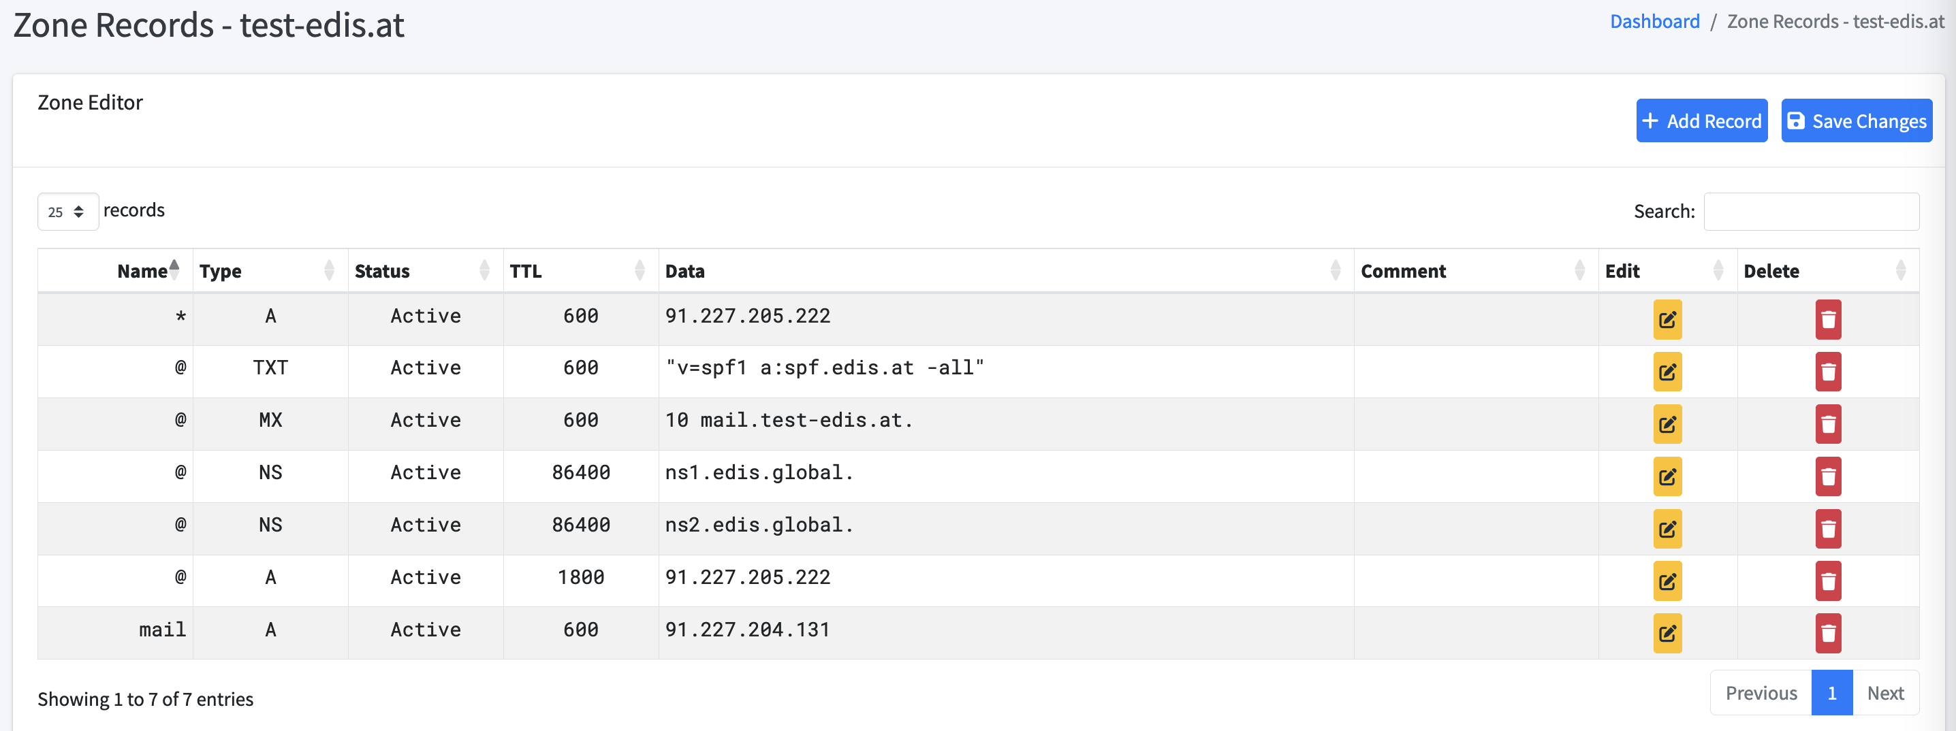This screenshot has width=1956, height=731.
Task: Edit the @ A record with TTL 1800
Action: 1667,581
